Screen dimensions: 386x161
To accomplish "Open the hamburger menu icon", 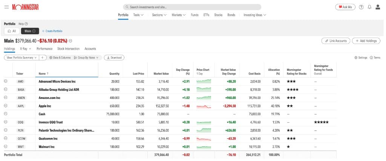I will [x=6, y=7].
